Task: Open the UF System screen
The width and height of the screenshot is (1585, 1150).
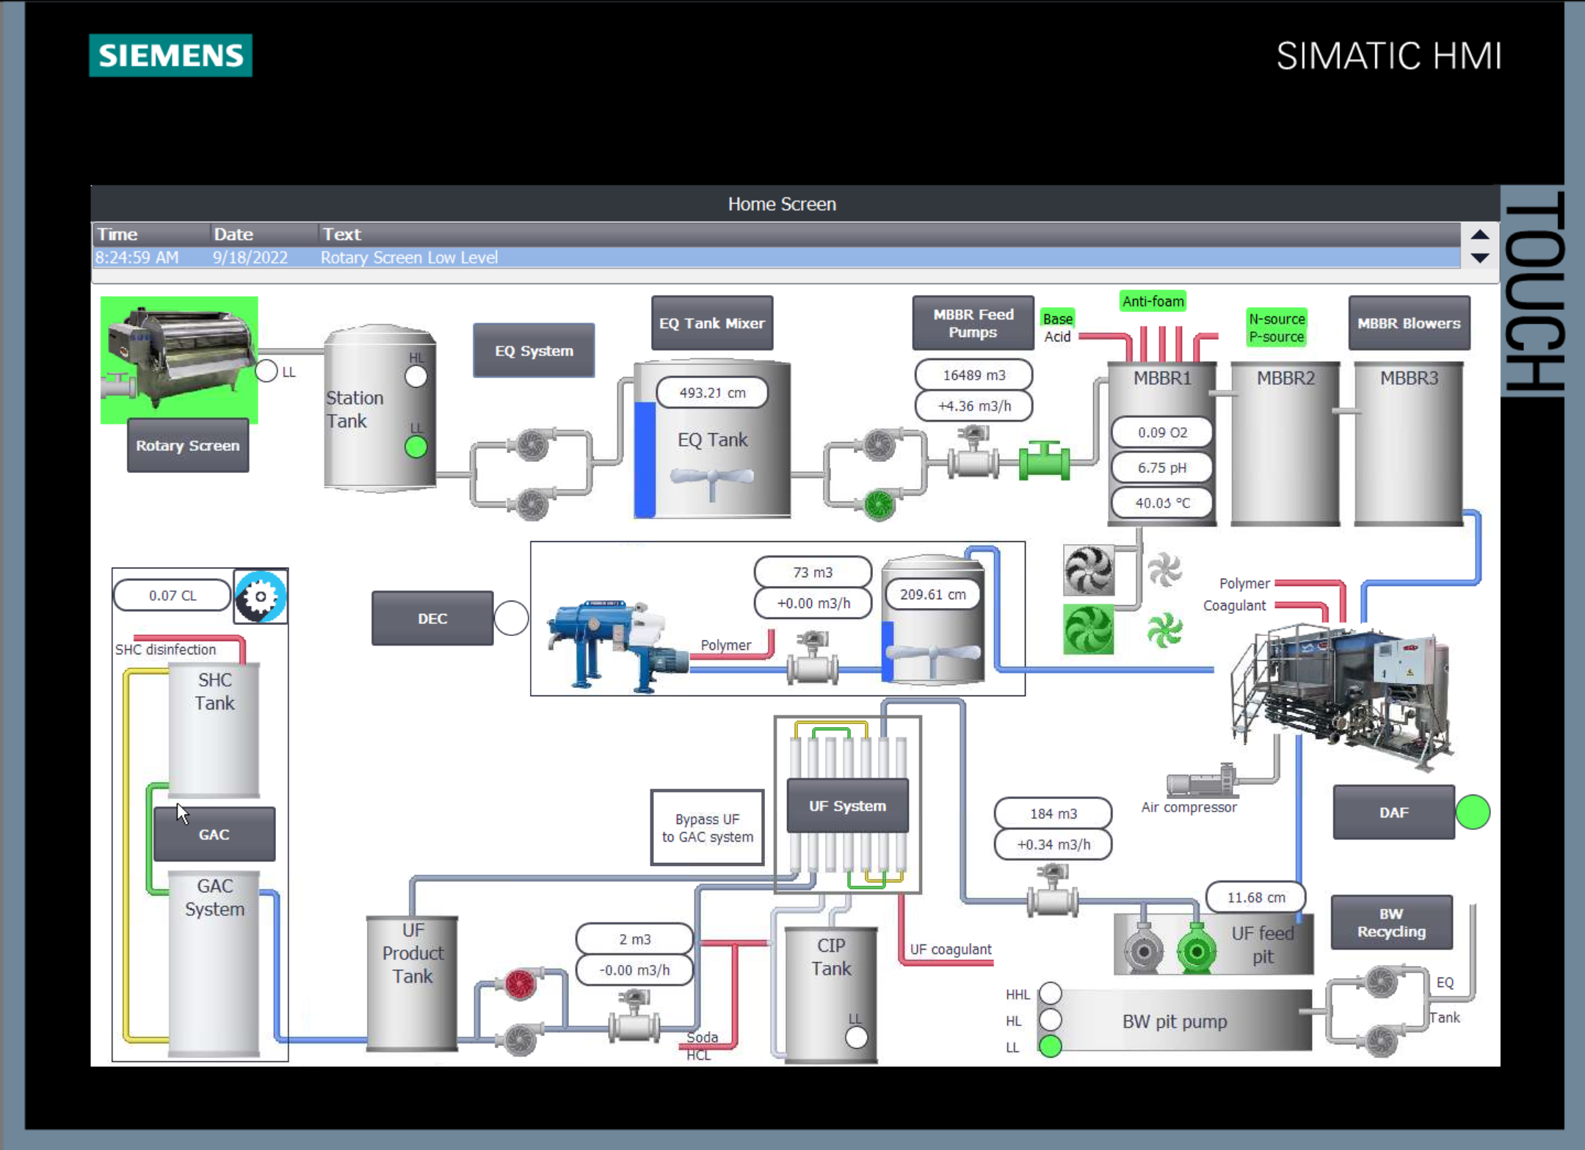Action: tap(847, 806)
